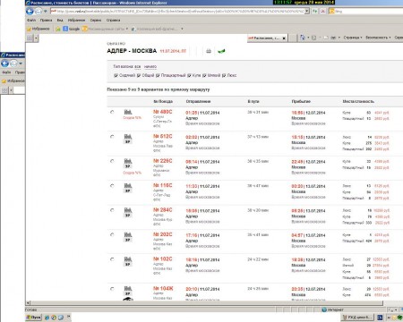Open the Избранное favorites star button
This screenshot has height=322, width=403.
pos(38,29)
